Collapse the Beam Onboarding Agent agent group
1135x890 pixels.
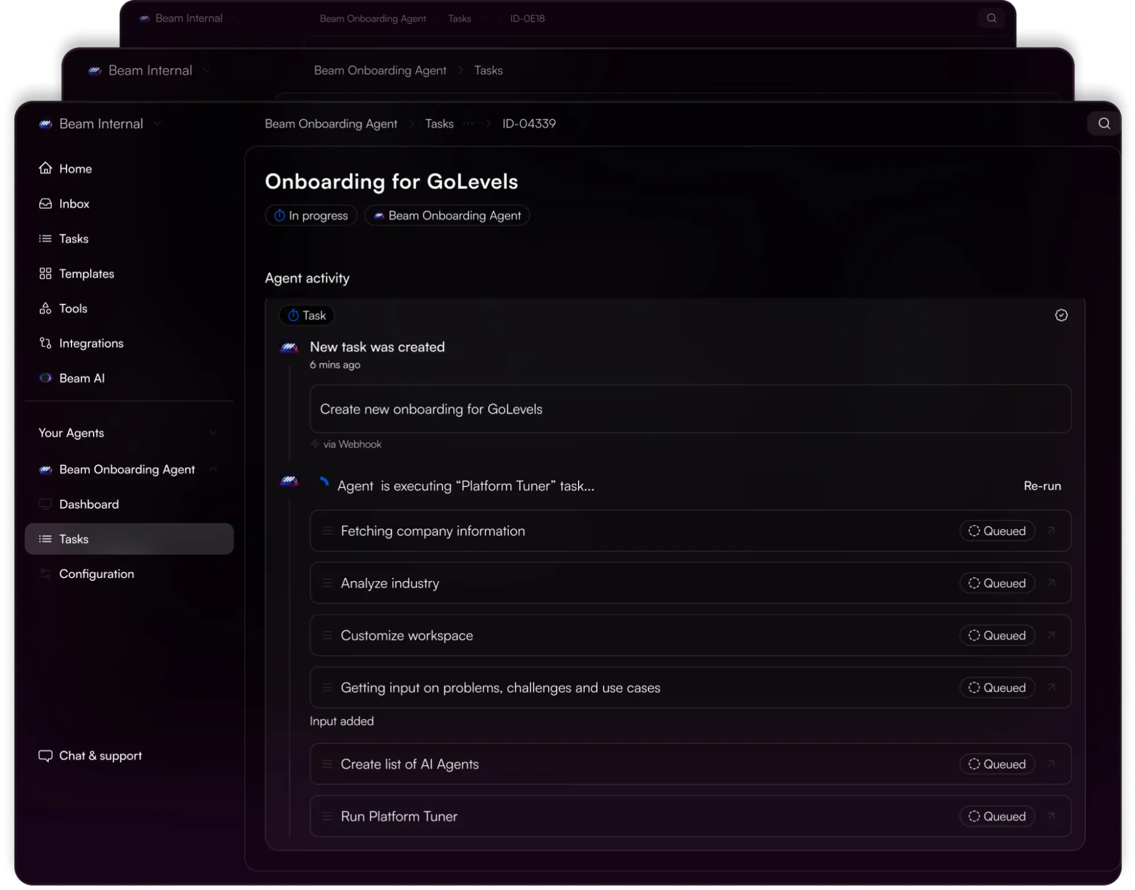(213, 469)
